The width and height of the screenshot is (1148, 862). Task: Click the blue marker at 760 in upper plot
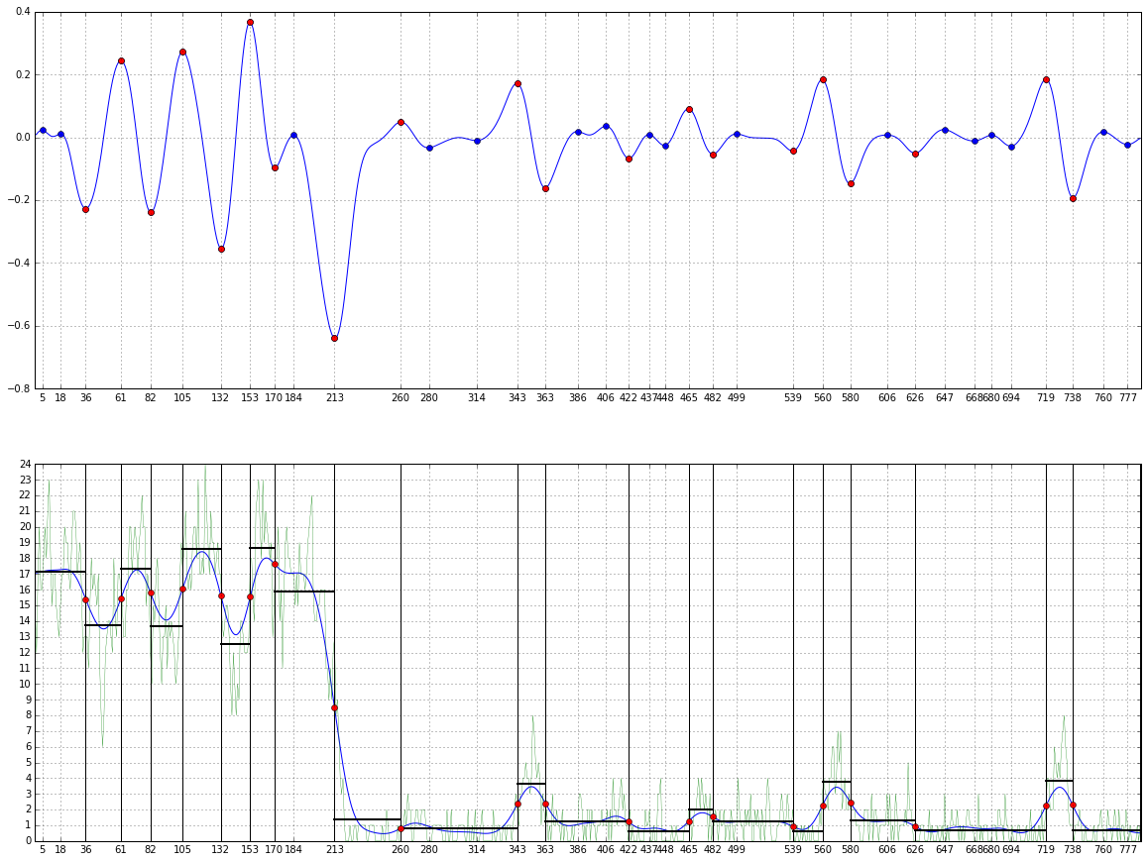click(1104, 132)
